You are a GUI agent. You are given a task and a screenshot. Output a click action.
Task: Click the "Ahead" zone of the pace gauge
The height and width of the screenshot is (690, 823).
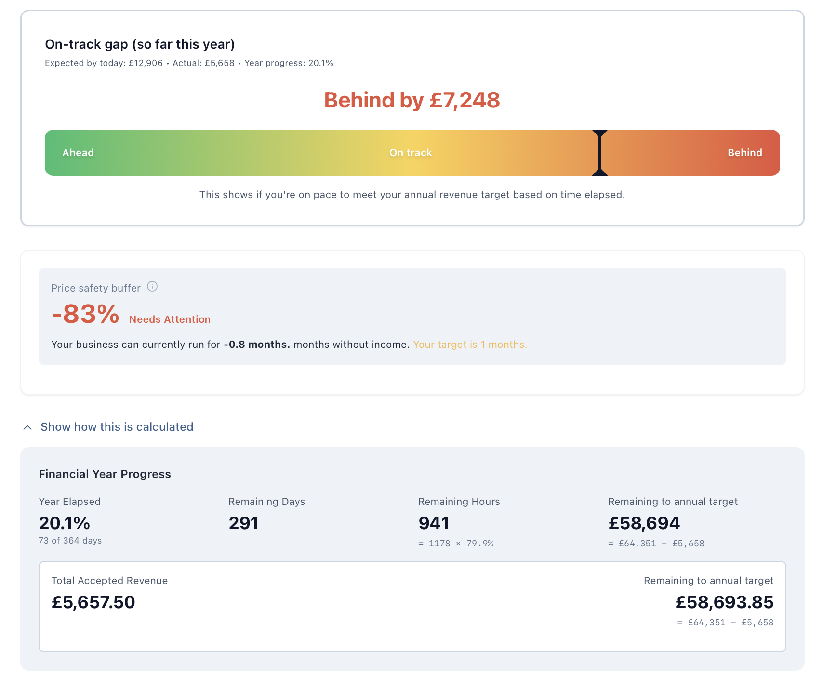(78, 152)
